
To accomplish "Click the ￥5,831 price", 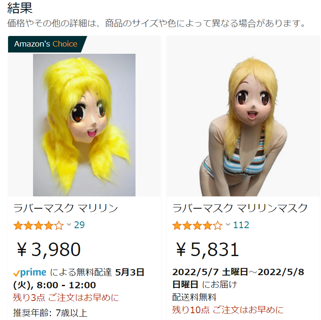I will [x=208, y=249].
